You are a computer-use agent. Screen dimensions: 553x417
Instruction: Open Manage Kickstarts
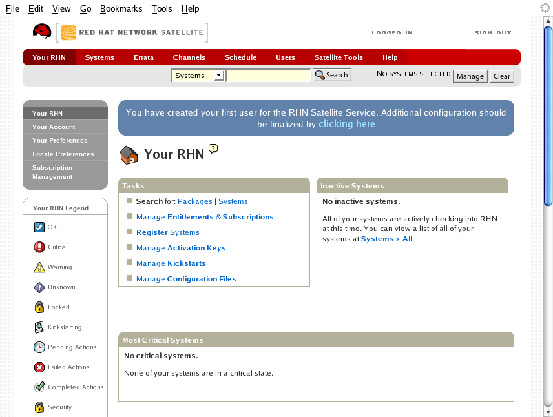click(171, 263)
